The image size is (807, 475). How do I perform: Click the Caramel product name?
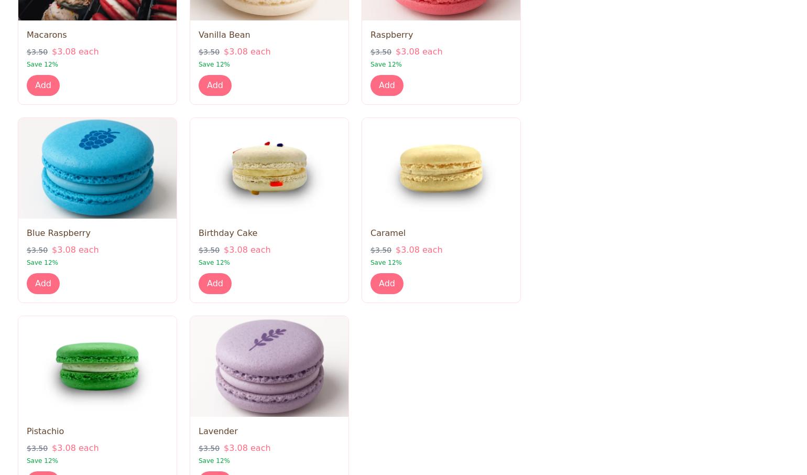(388, 233)
